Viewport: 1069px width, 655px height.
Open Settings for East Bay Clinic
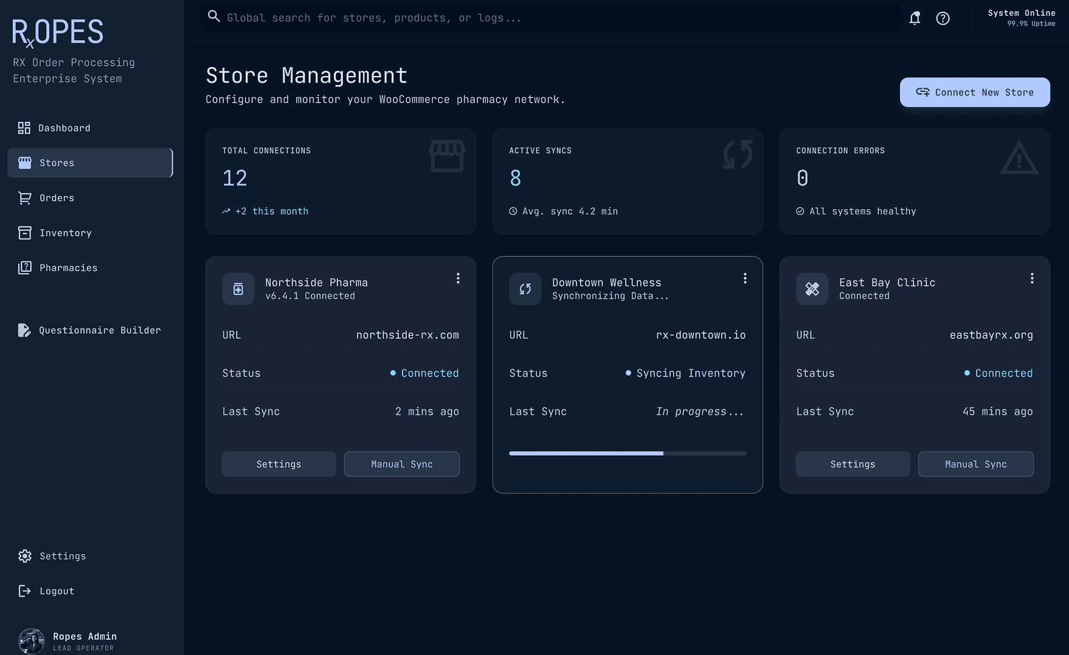click(x=853, y=464)
